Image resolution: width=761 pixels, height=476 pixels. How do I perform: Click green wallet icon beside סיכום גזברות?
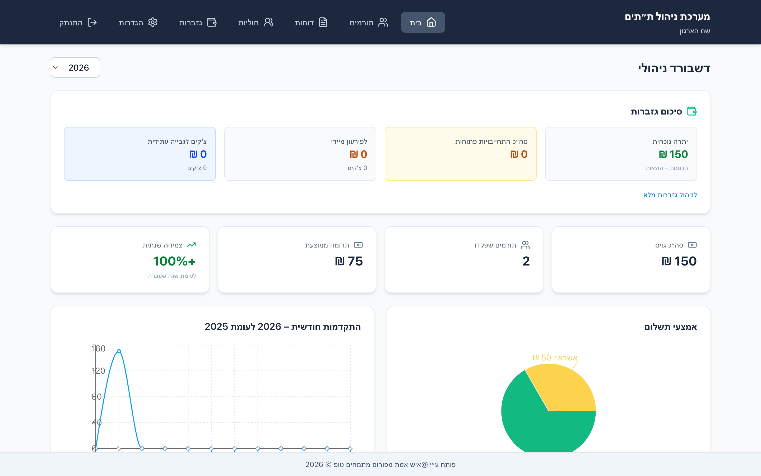coord(692,111)
